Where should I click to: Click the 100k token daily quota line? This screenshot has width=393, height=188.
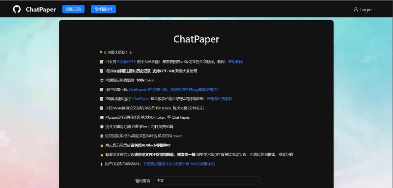[127, 80]
